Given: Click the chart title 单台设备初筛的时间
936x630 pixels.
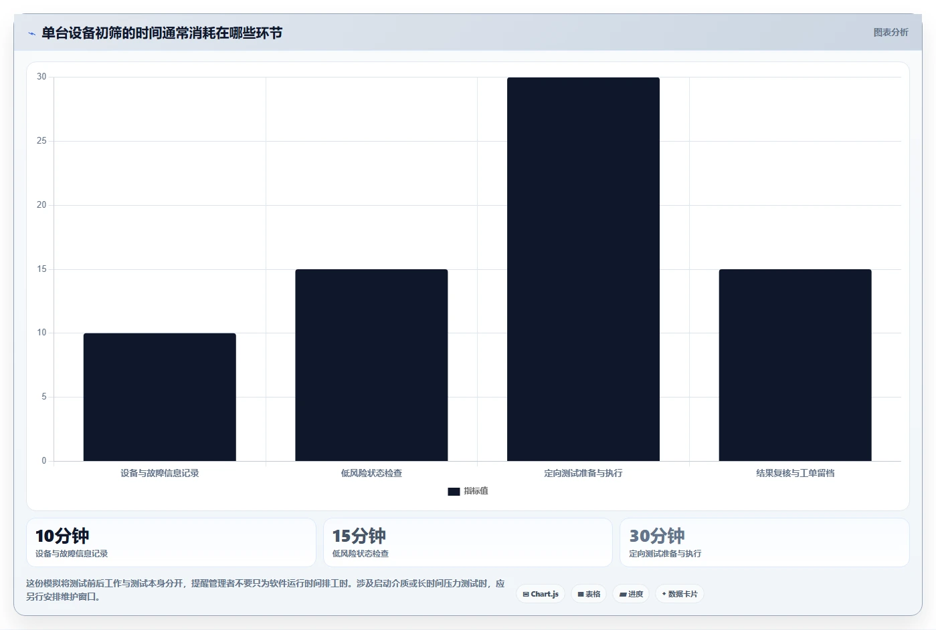Looking at the screenshot, I should (162, 33).
